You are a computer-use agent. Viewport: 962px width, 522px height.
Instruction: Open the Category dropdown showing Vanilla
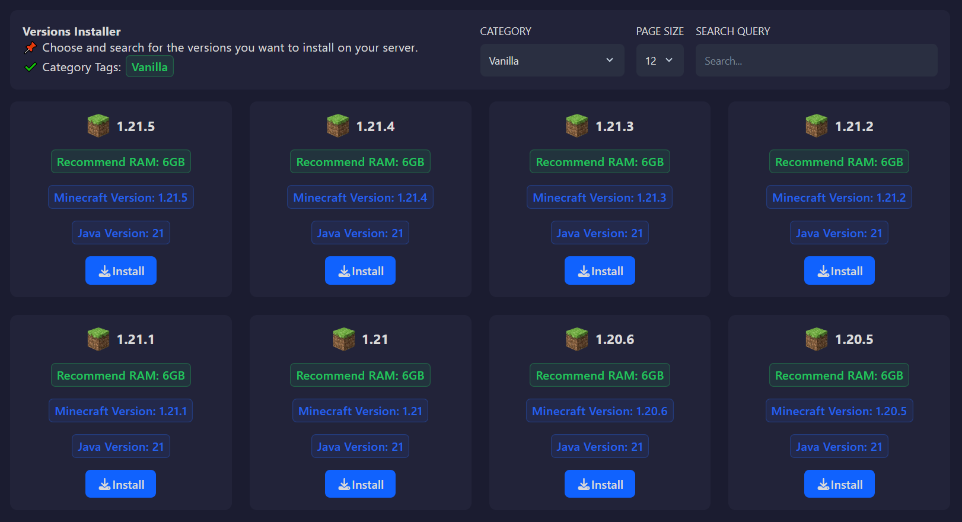tap(552, 61)
